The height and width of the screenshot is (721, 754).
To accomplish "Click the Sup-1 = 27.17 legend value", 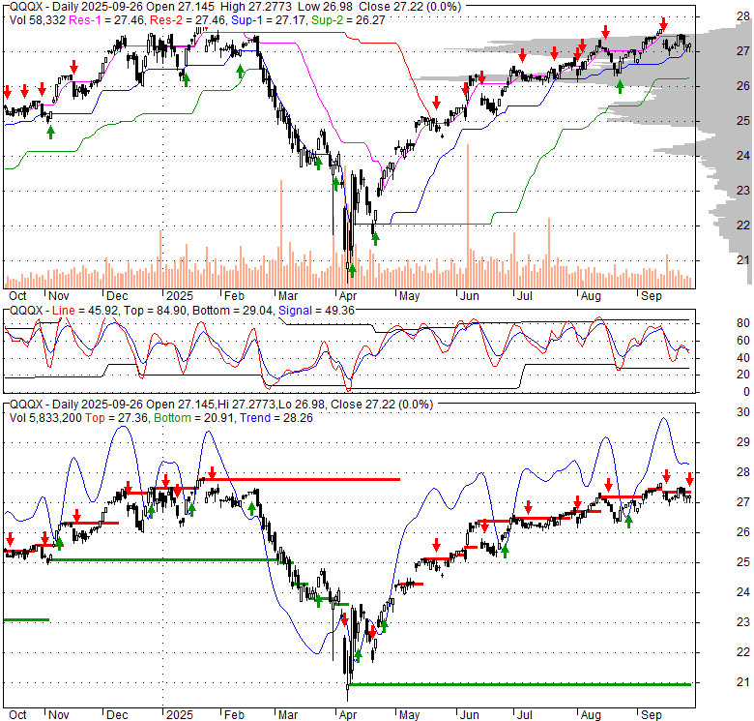I will tap(269, 20).
